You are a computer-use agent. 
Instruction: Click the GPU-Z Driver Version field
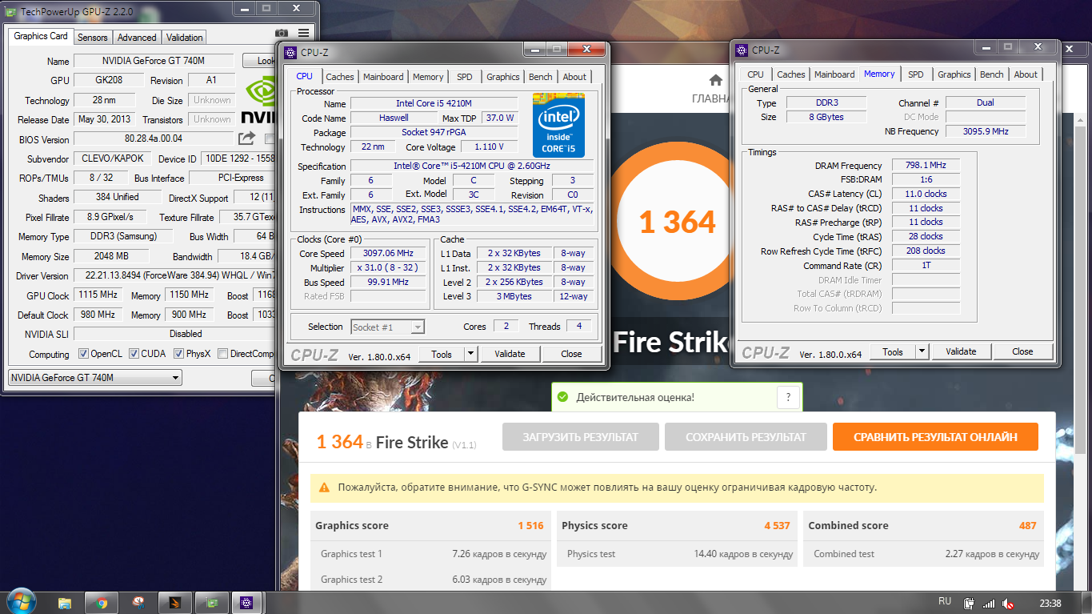tap(174, 275)
